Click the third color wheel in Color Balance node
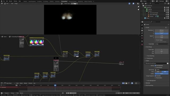Image resolution: width=170 pixels, height=96 pixels. pos(41,42)
